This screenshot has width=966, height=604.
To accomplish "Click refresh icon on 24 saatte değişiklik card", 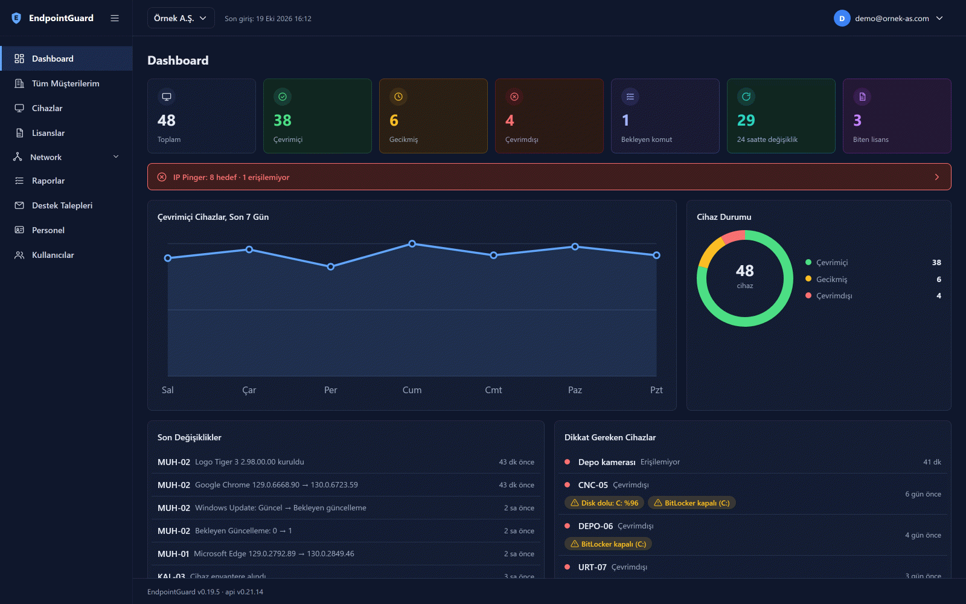I will [746, 97].
